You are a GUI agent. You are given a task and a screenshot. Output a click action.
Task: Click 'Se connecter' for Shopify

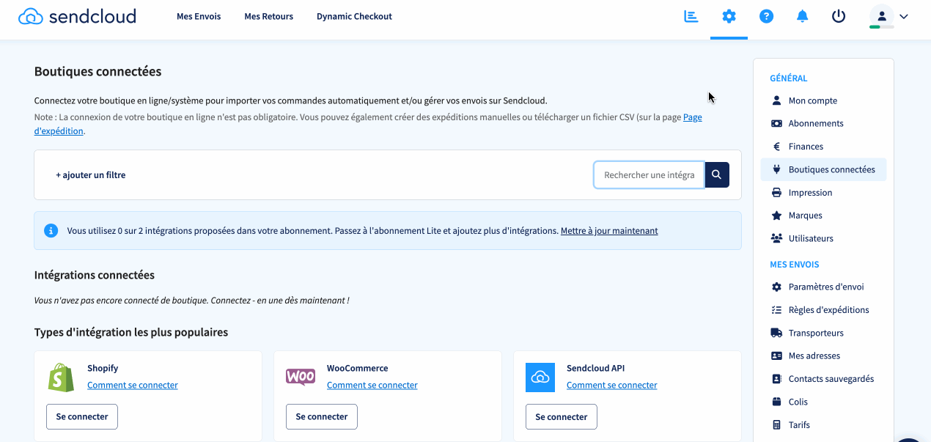coord(82,416)
